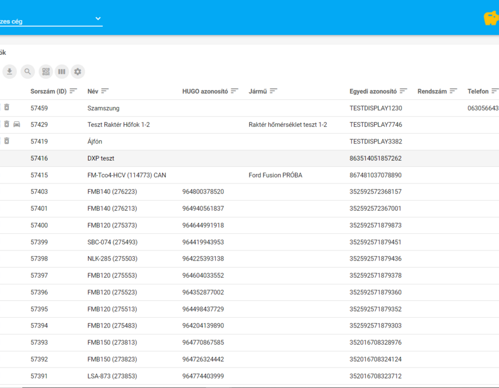Click sort icon next to Név

[105, 91]
